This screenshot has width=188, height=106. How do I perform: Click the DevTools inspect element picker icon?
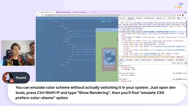(120, 18)
